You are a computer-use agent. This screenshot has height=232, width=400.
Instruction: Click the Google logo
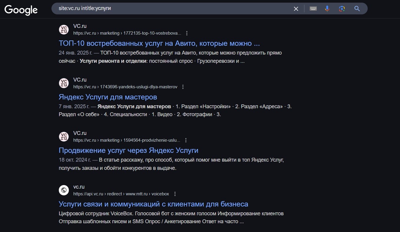pyautogui.click(x=21, y=9)
